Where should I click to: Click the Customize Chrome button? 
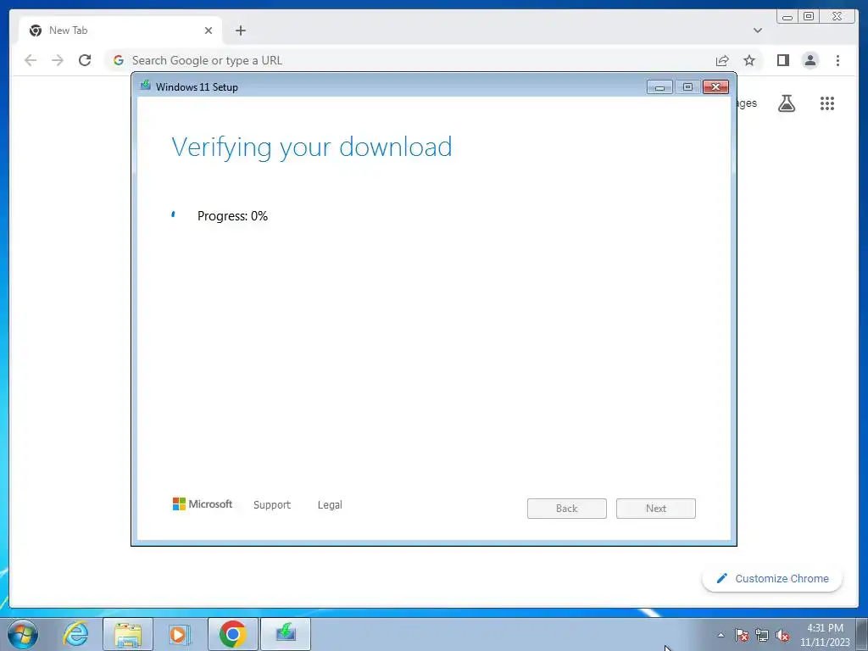(772, 578)
